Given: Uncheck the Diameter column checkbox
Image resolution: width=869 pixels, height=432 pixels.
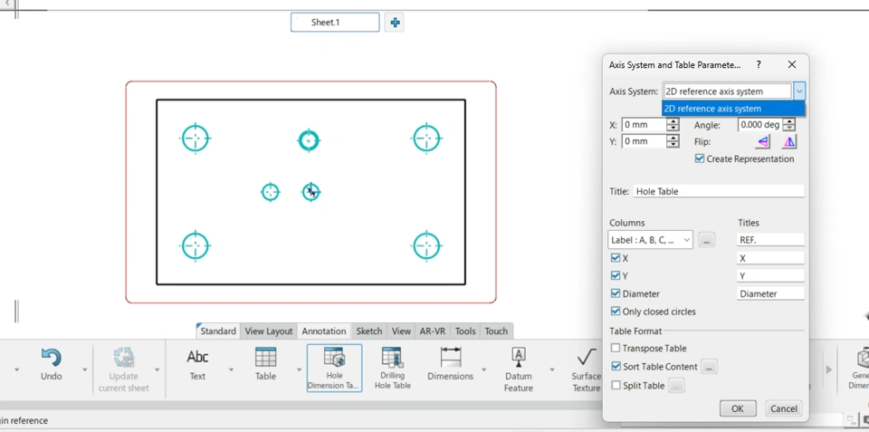Looking at the screenshot, I should pyautogui.click(x=616, y=293).
